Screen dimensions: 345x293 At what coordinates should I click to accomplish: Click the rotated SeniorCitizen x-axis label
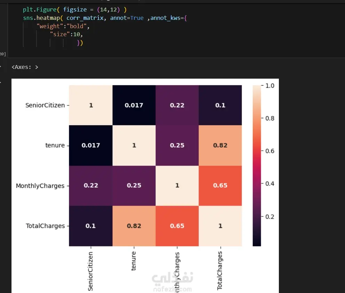pyautogui.click(x=91, y=271)
